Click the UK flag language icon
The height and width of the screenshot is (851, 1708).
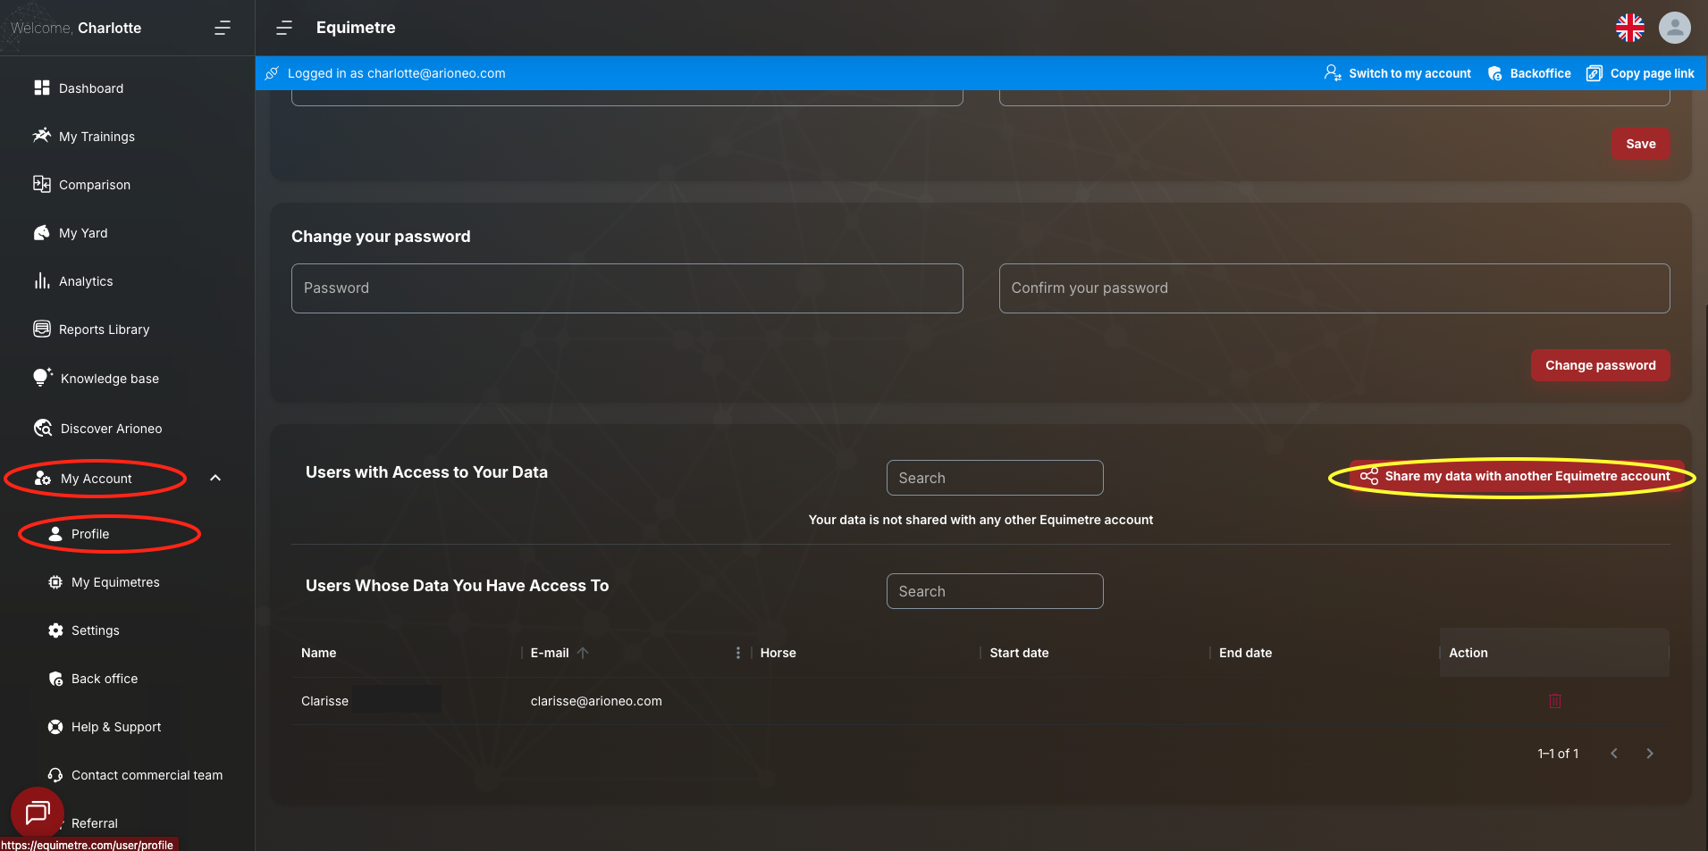(1629, 28)
